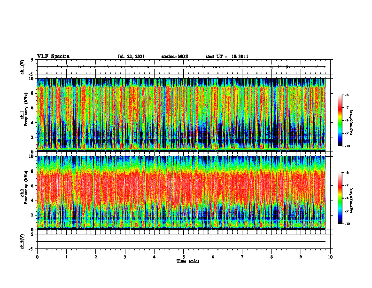
Task: Click time axis tick label "1"
Action: click(66, 257)
